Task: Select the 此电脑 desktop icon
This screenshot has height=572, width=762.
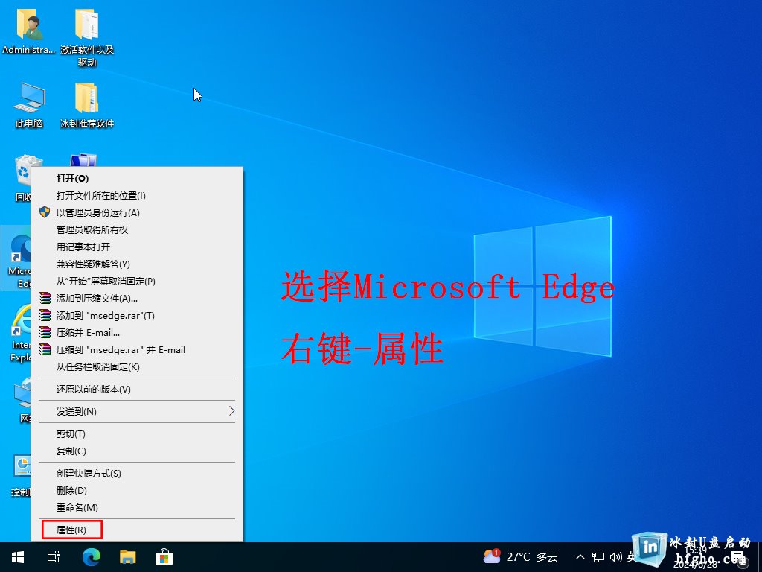Action: pyautogui.click(x=29, y=104)
